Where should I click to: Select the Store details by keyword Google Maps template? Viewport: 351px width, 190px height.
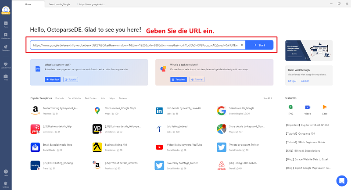(241, 129)
